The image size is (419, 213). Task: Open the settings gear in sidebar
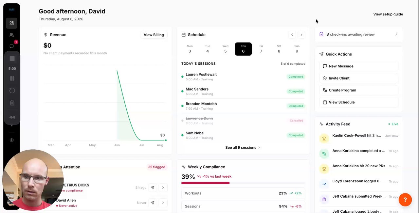click(11, 140)
